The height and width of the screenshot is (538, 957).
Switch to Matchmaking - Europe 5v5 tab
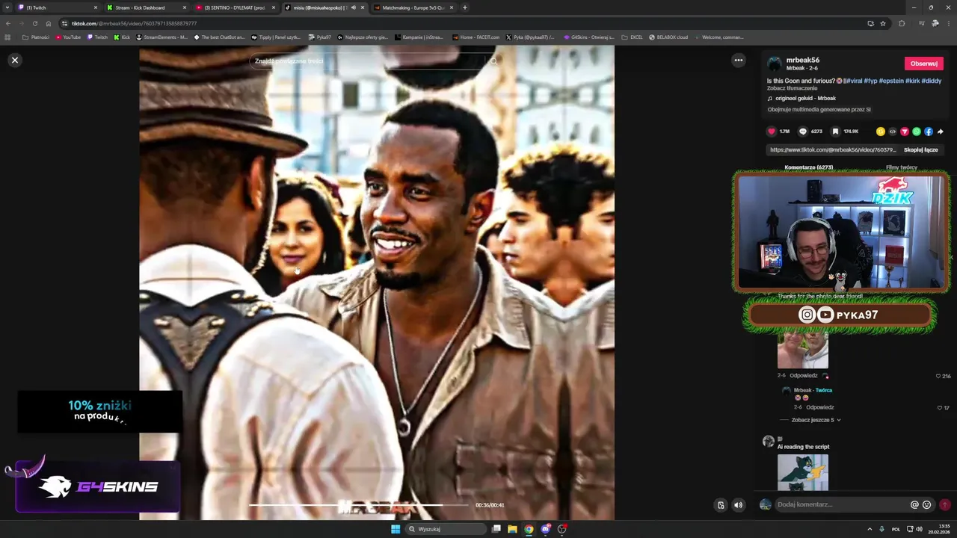[x=413, y=7]
